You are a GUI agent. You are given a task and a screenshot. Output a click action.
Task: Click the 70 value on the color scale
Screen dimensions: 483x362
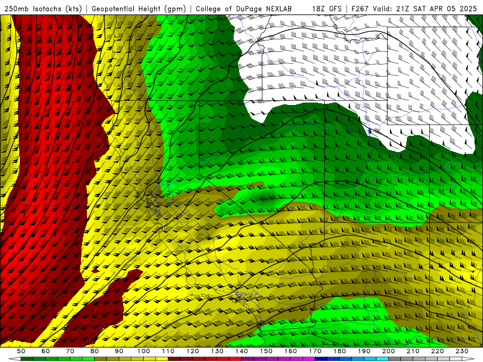(70, 351)
